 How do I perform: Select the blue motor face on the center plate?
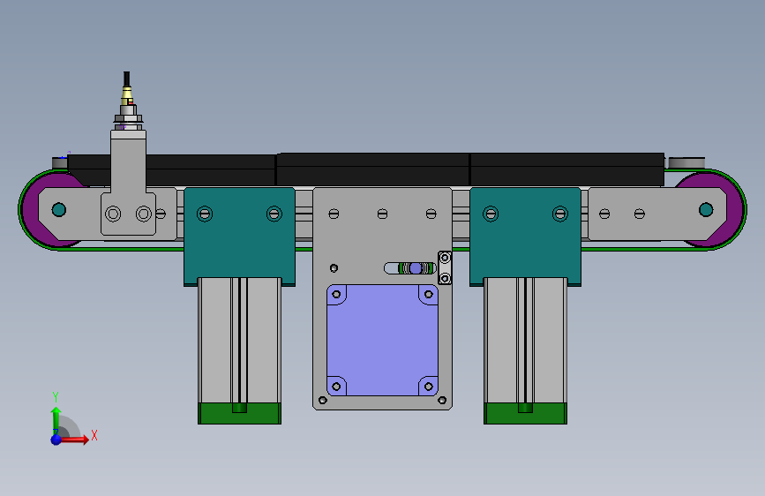point(383,341)
